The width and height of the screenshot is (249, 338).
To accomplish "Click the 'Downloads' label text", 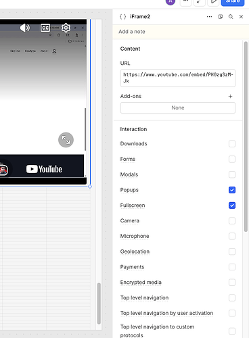I will coord(133,144).
